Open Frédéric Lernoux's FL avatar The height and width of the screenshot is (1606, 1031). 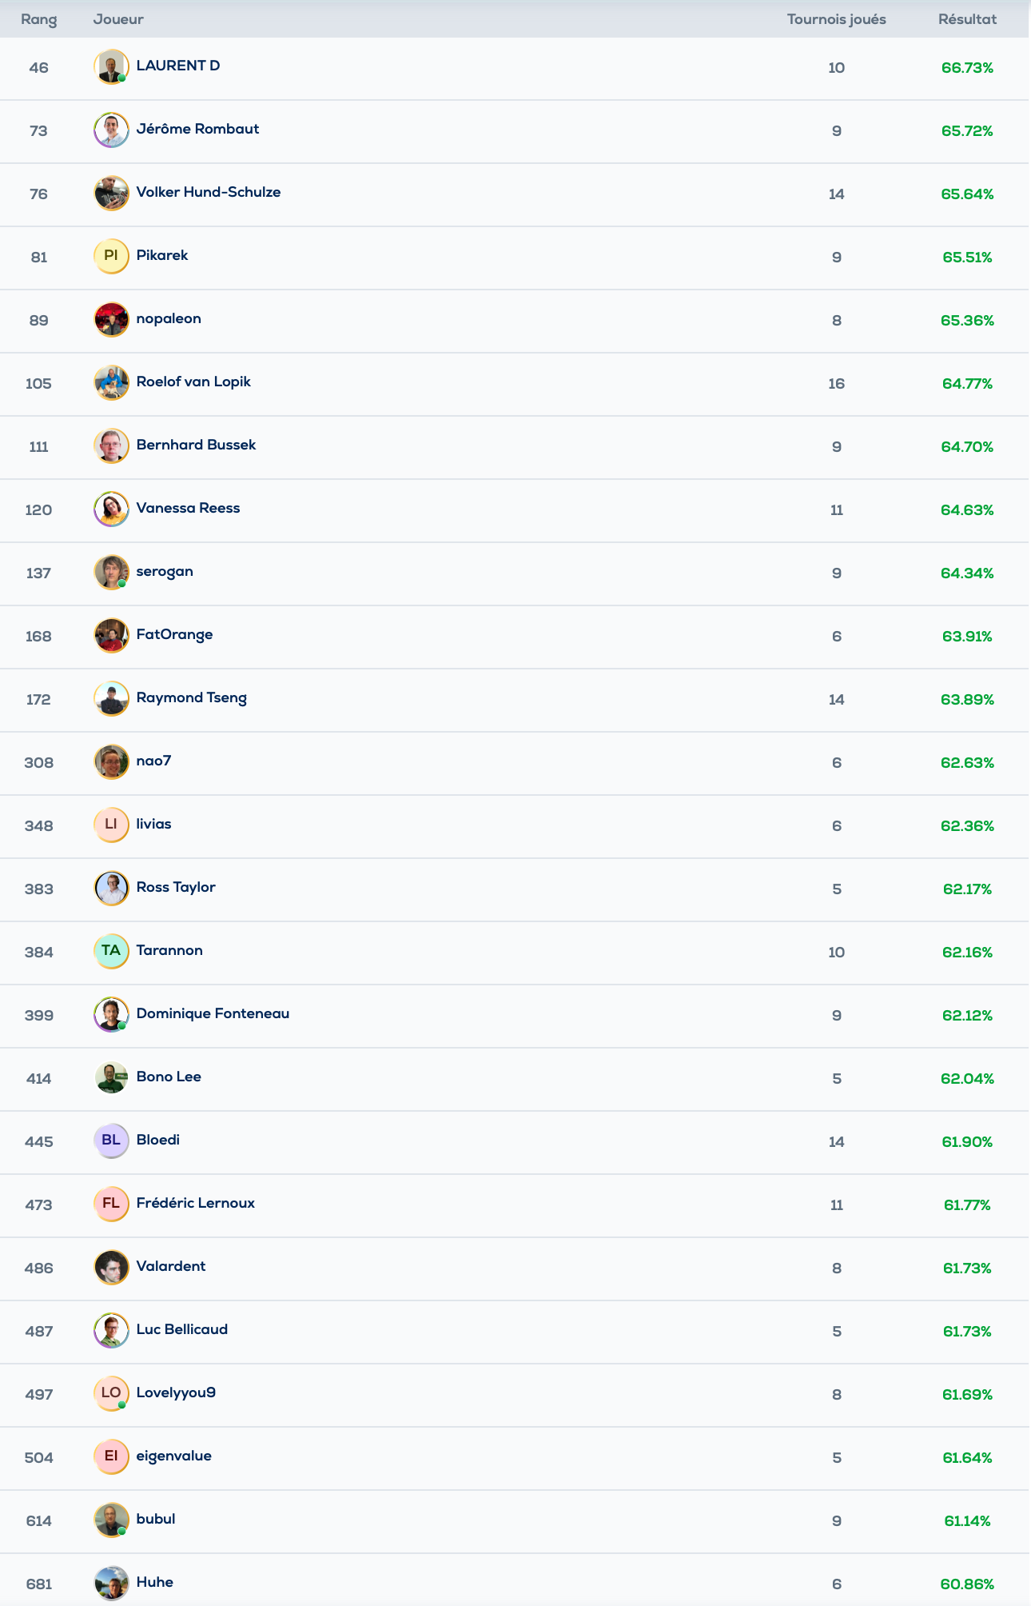pyautogui.click(x=111, y=1204)
